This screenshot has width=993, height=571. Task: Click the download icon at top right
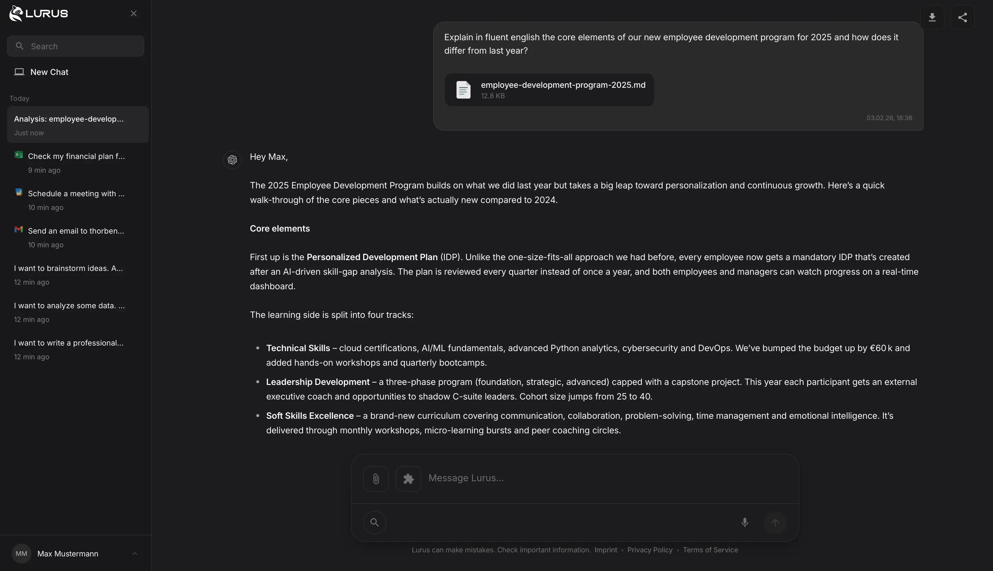click(932, 18)
